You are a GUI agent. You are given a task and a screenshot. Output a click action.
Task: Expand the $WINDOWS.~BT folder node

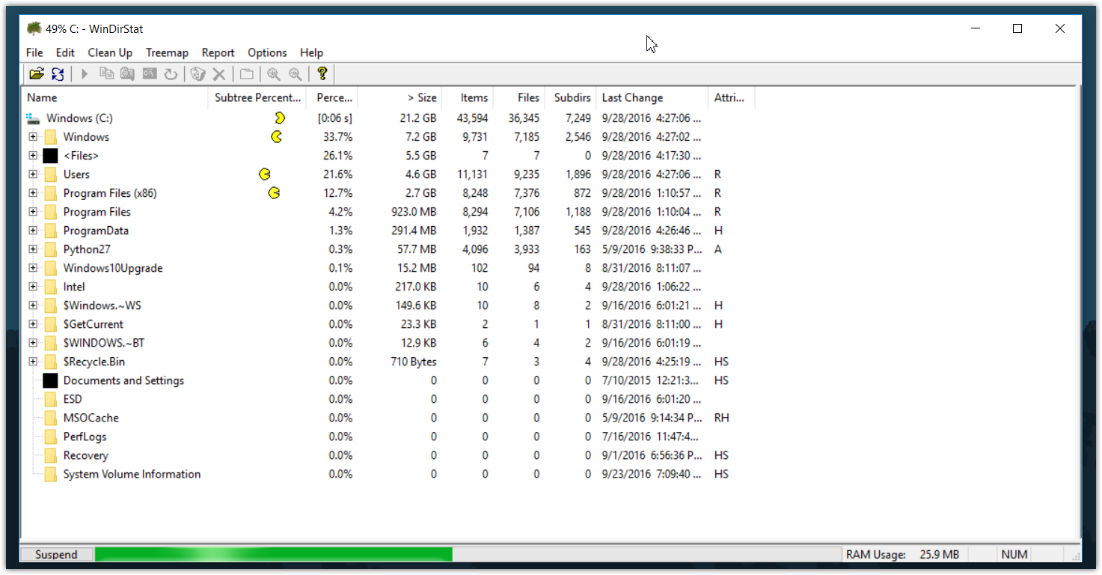pyautogui.click(x=33, y=343)
